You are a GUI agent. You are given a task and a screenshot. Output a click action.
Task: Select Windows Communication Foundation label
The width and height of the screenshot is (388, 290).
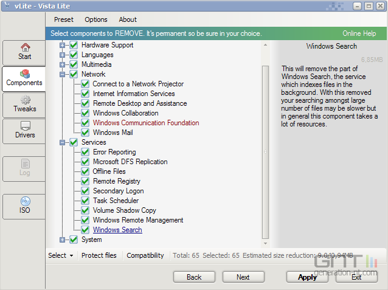pyautogui.click(x=146, y=123)
